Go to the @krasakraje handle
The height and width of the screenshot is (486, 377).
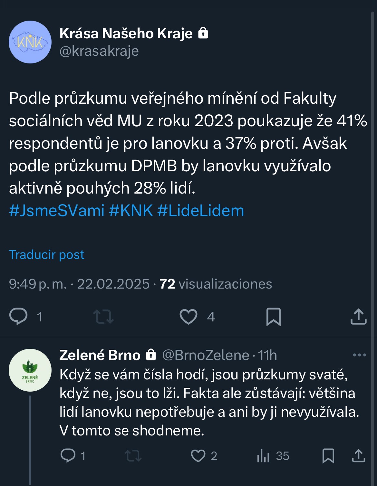click(99, 51)
